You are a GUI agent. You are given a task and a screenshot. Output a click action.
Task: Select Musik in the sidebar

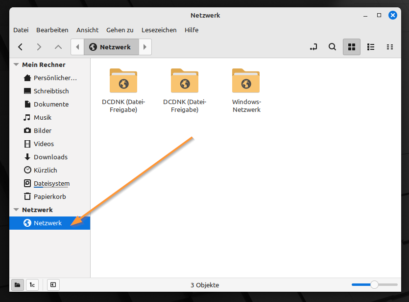click(50, 118)
